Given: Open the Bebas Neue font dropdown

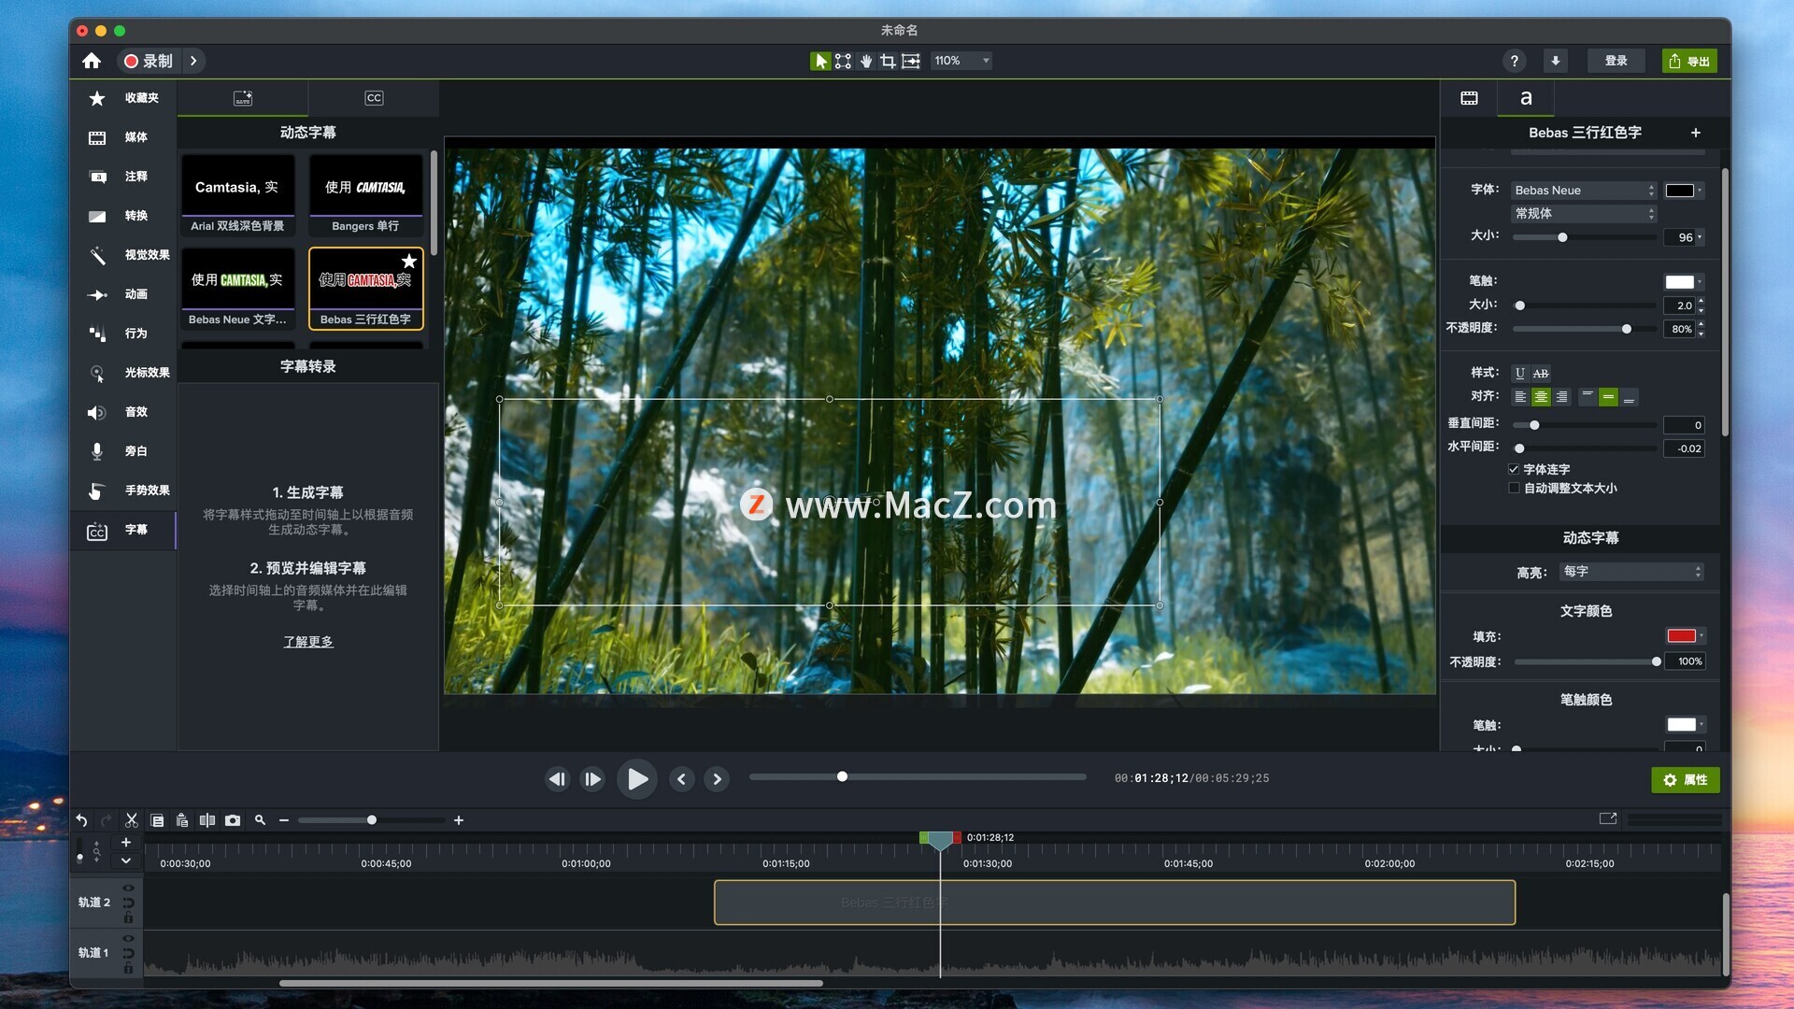Looking at the screenshot, I should pyautogui.click(x=1584, y=190).
